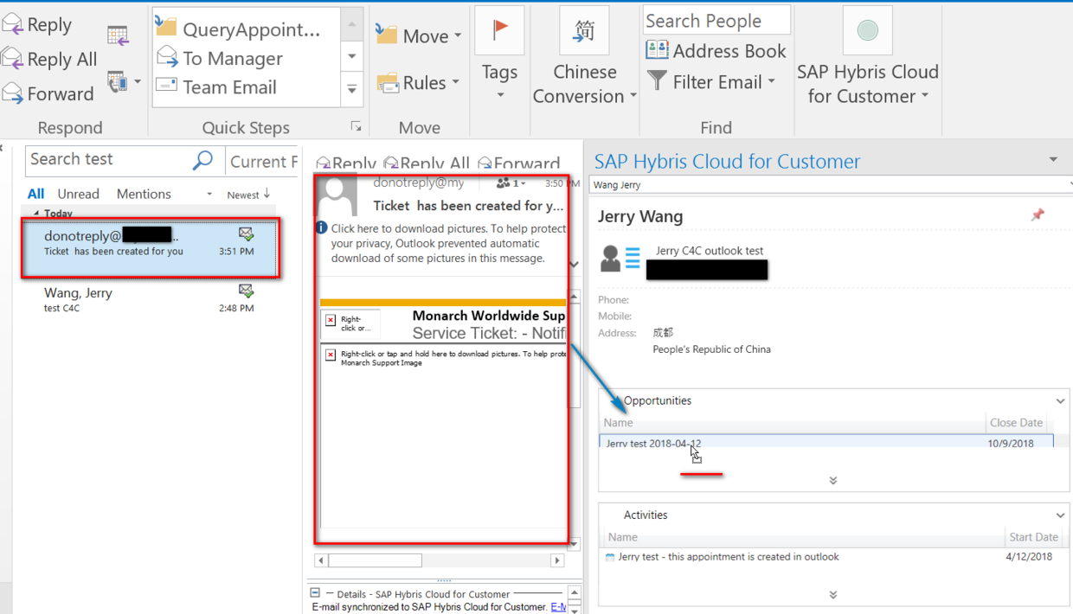Open the Move dropdown menu

[419, 35]
